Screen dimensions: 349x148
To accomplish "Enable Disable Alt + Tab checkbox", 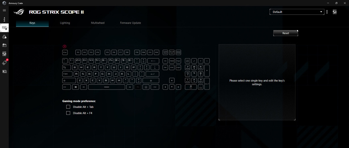I will (x=68, y=107).
